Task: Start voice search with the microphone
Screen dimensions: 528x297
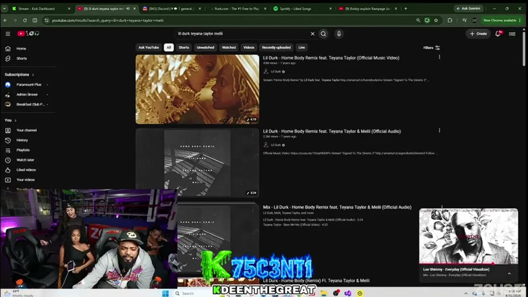Action: pos(339,34)
